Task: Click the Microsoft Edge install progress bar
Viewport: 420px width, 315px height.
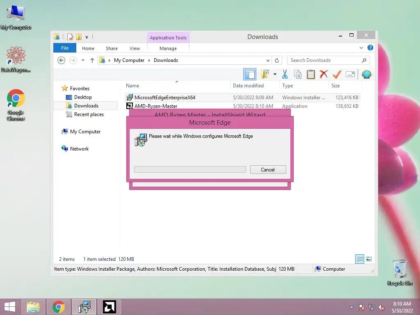Action: tap(190, 169)
